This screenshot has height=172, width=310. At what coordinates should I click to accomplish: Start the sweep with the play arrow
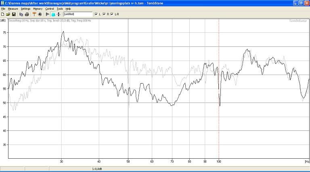pos(48,14)
